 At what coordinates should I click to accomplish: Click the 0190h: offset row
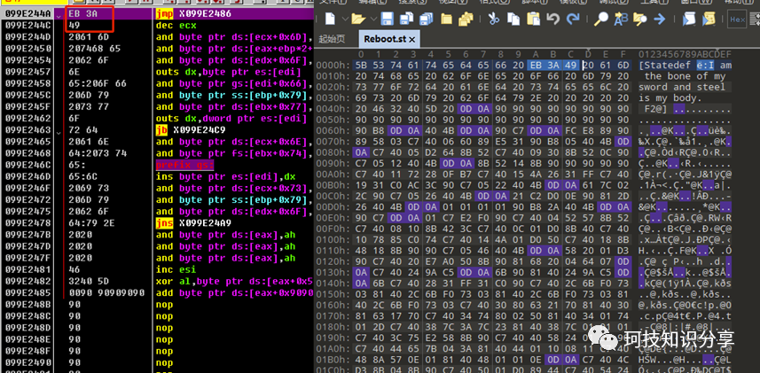pos(332,337)
